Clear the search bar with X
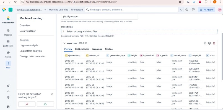The height and width of the screenshot is (110, 223). [x=181, y=10]
